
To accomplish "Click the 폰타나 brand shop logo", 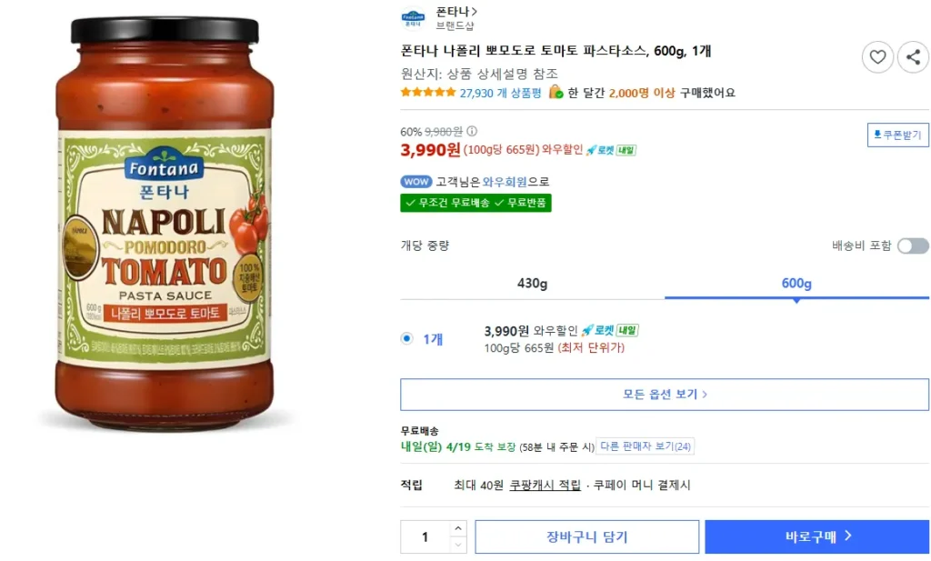I will pyautogui.click(x=412, y=16).
